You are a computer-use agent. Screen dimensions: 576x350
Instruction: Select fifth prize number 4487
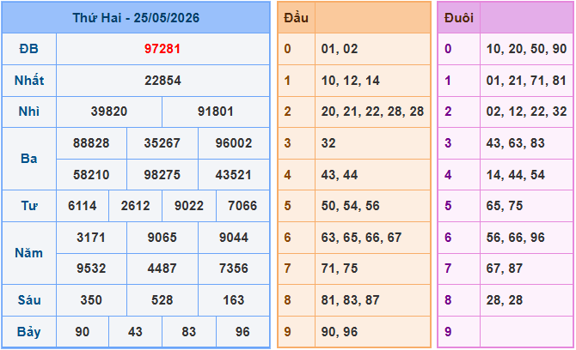162,269
